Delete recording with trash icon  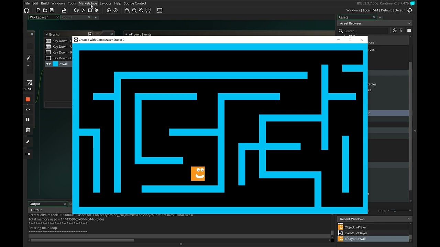(28, 130)
